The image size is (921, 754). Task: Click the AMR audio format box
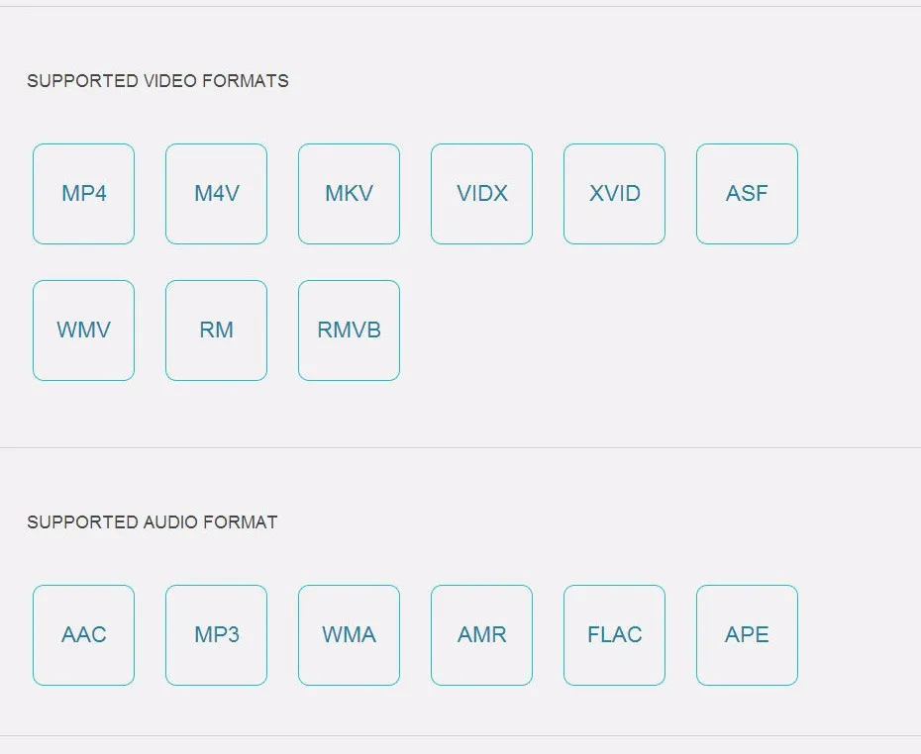click(481, 635)
